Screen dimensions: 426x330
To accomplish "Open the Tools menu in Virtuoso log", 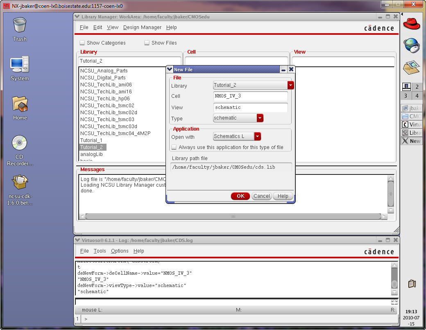I will tap(100, 251).
